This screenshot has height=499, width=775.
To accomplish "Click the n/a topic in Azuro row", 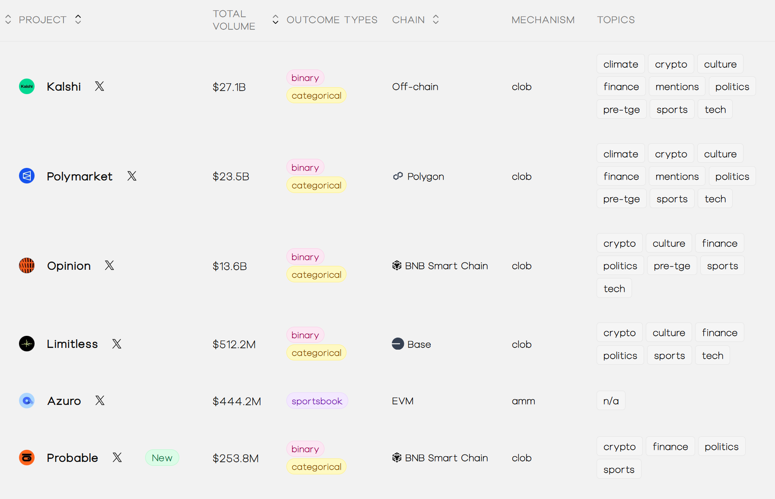I will click(x=611, y=401).
